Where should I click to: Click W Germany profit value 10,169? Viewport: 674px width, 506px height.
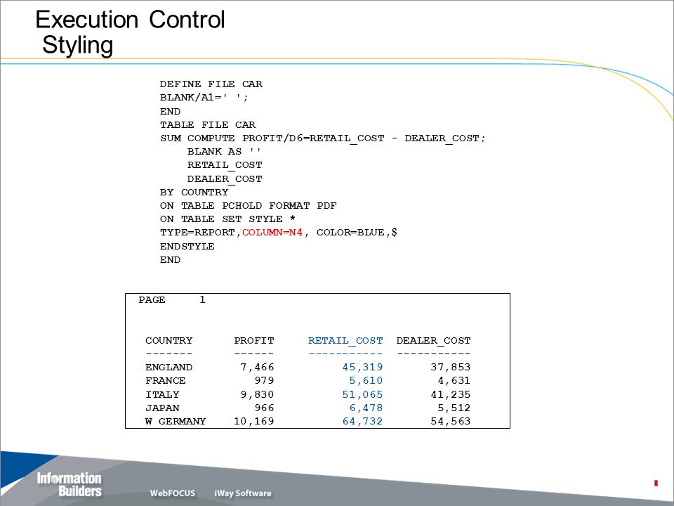[254, 421]
